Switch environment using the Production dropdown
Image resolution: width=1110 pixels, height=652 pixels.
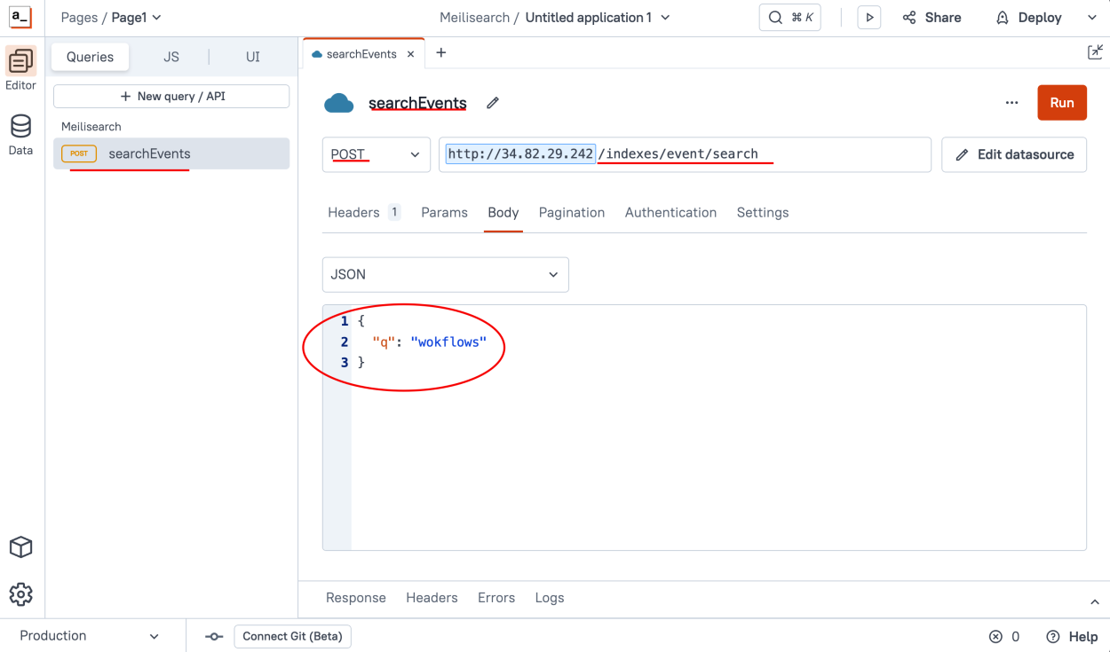pyautogui.click(x=89, y=636)
